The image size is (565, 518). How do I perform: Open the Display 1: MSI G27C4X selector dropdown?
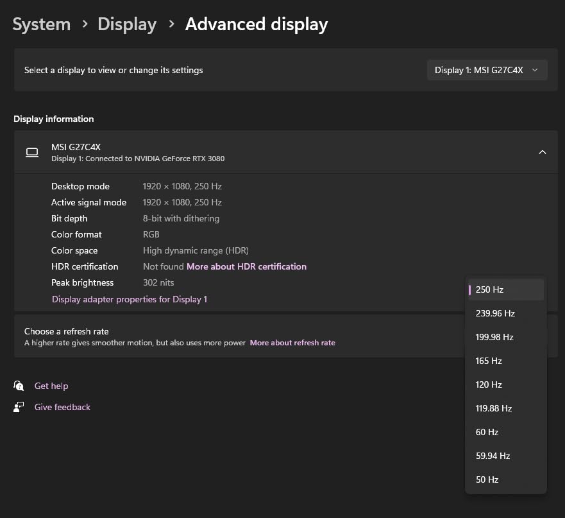coord(487,69)
